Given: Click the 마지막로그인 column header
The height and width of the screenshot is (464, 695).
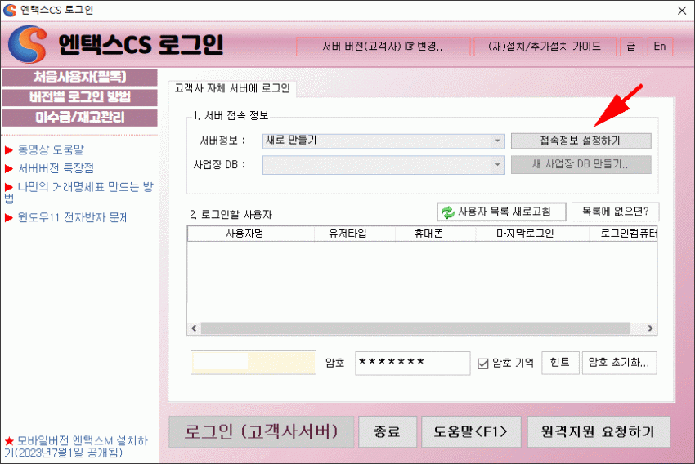Looking at the screenshot, I should pyautogui.click(x=532, y=234).
